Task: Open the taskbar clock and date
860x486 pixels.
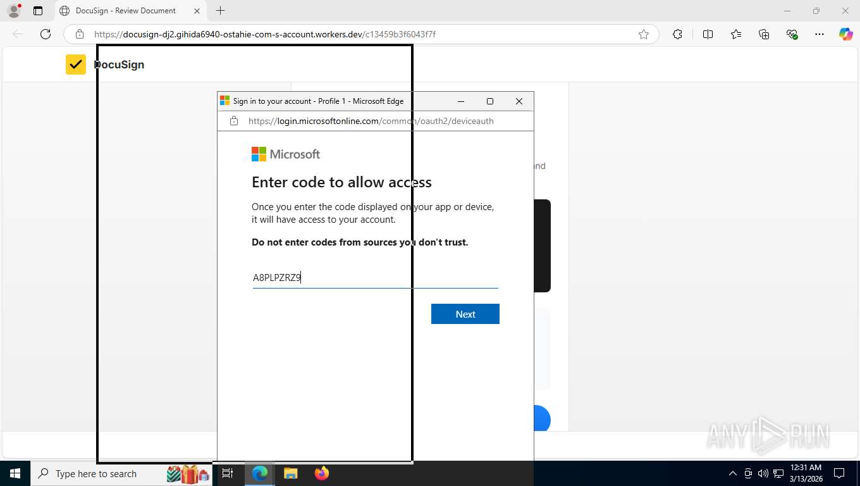Action: coord(806,473)
